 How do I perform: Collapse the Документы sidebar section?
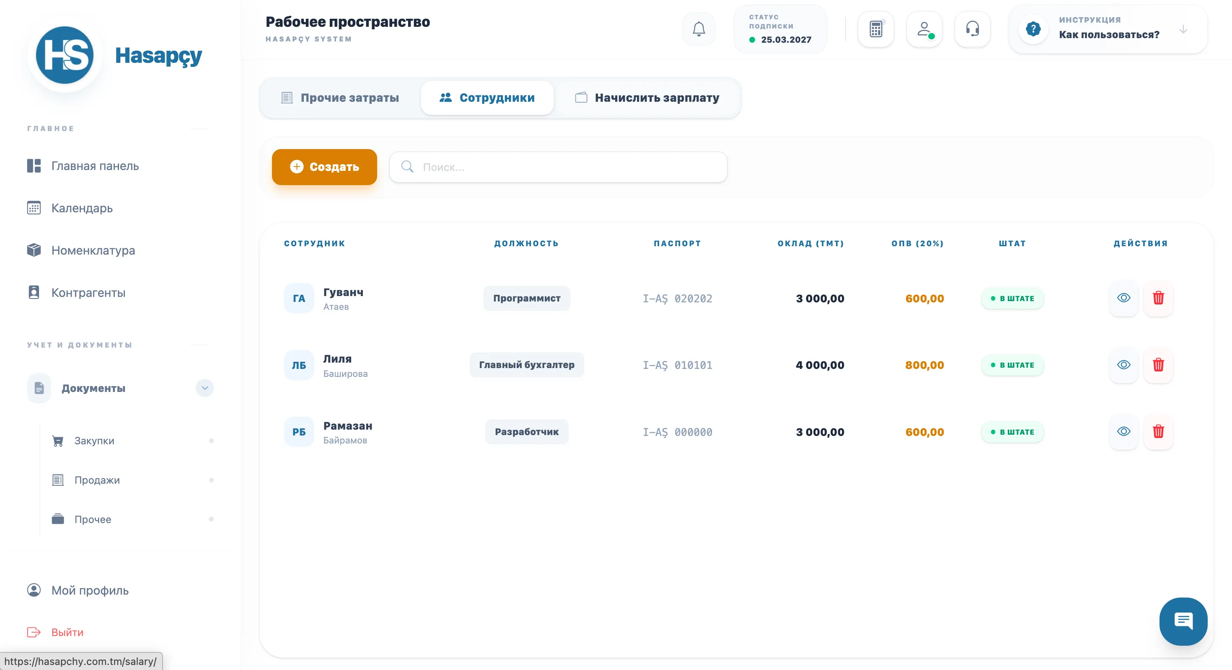click(204, 388)
